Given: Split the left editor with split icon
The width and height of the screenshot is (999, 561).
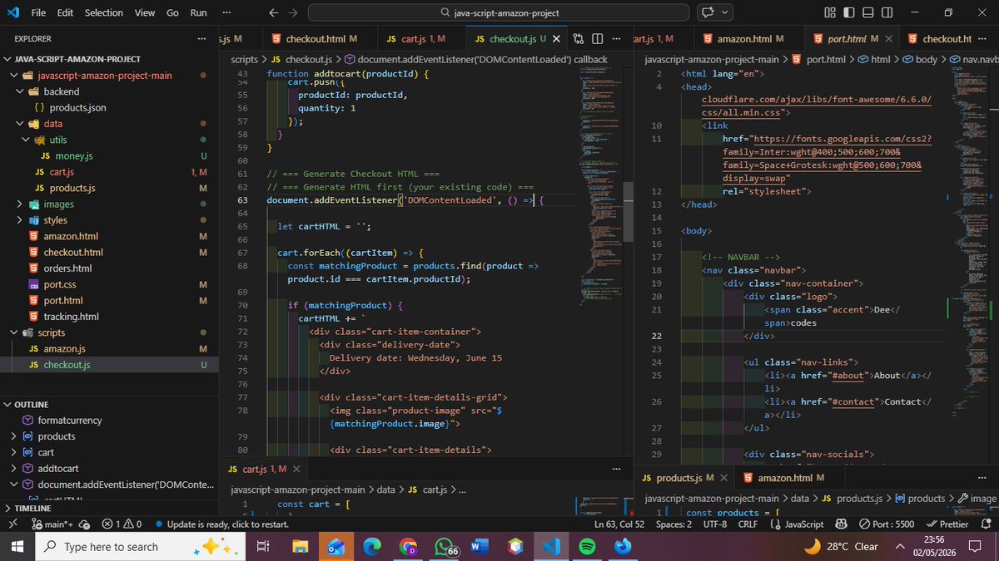Looking at the screenshot, I should click(598, 39).
